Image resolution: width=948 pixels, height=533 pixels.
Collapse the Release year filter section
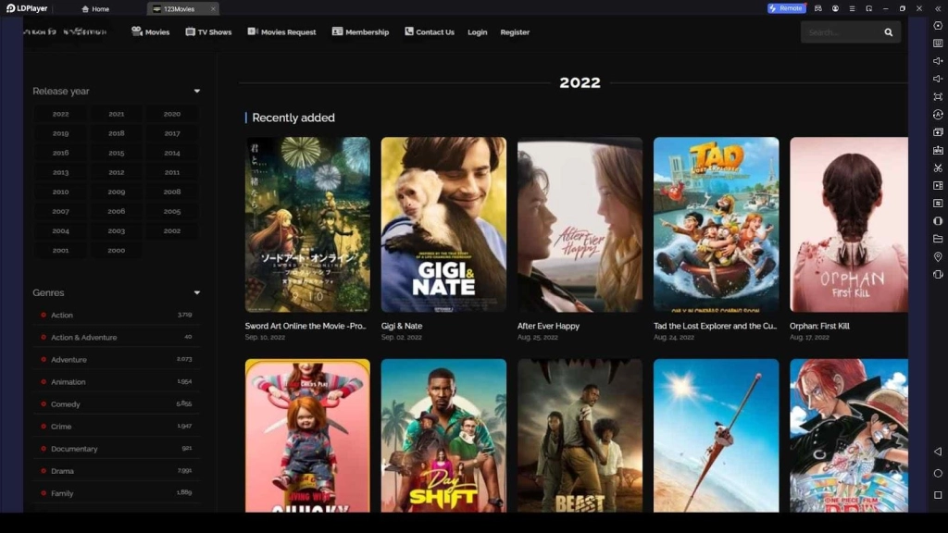coord(196,91)
